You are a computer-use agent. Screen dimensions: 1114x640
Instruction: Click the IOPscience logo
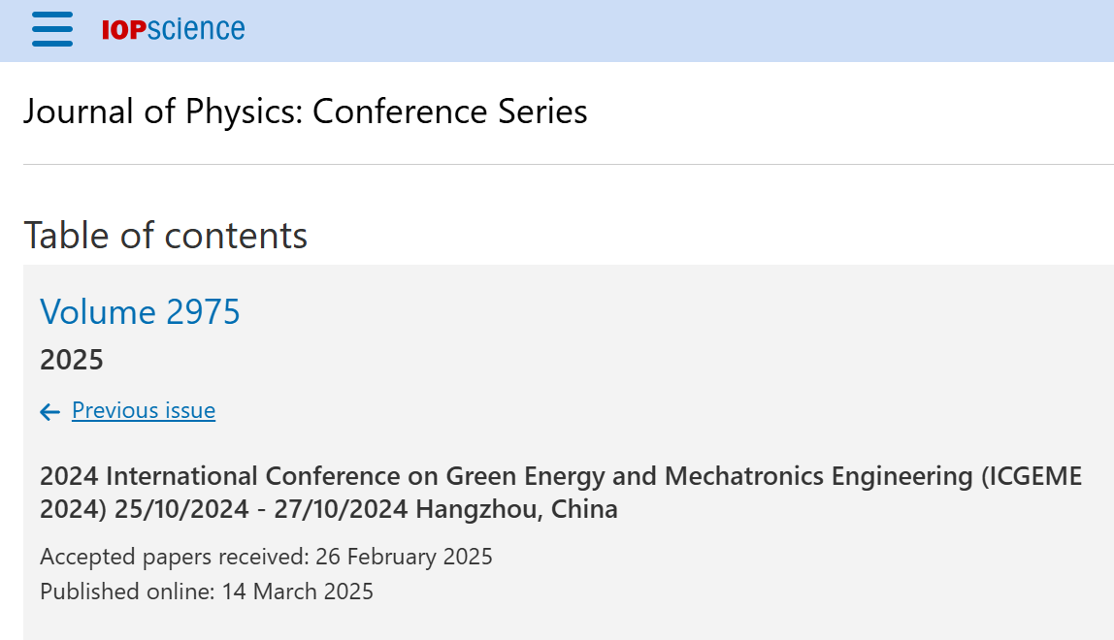coord(174,29)
